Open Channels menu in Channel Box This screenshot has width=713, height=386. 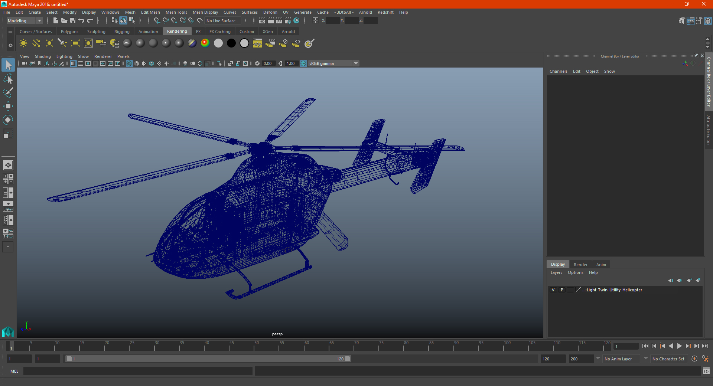pyautogui.click(x=559, y=71)
